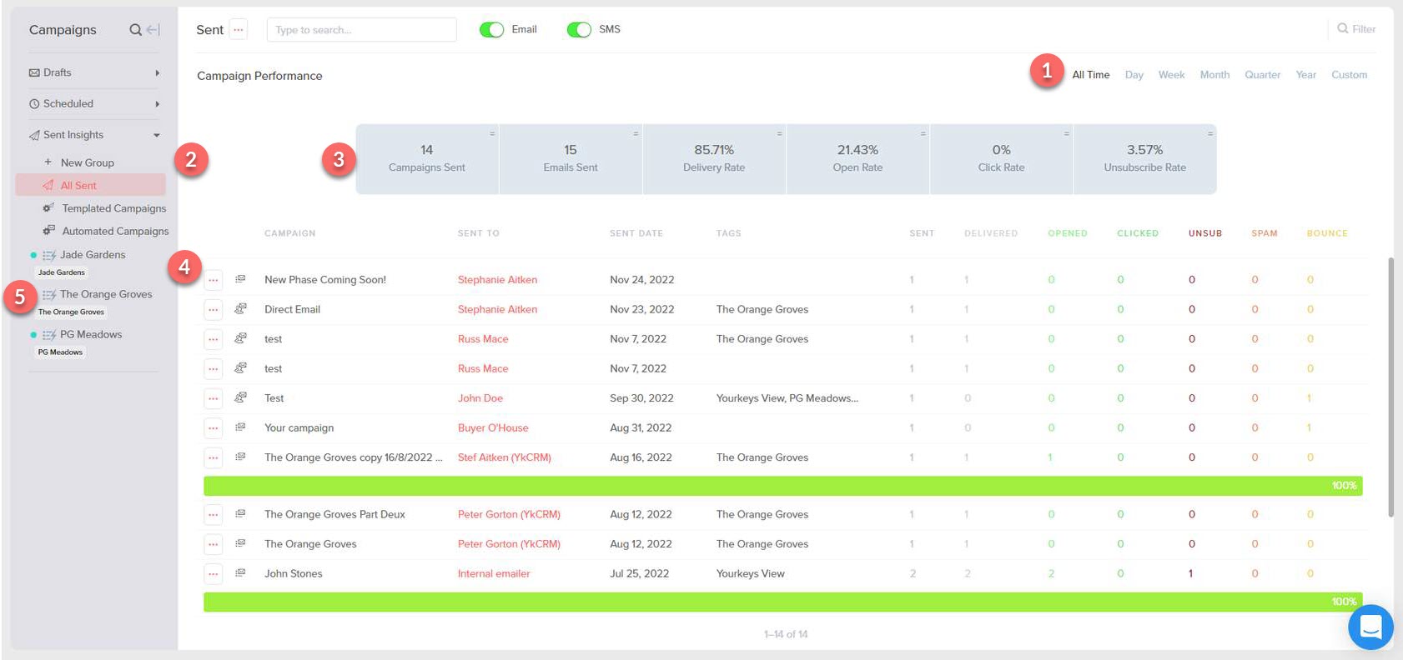The image size is (1403, 660).
Task: Expand the Scheduled section arrow
Action: [157, 104]
